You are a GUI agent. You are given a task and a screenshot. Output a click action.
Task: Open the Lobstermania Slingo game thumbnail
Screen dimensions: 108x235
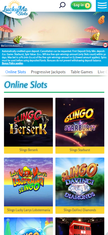pos(28,182)
